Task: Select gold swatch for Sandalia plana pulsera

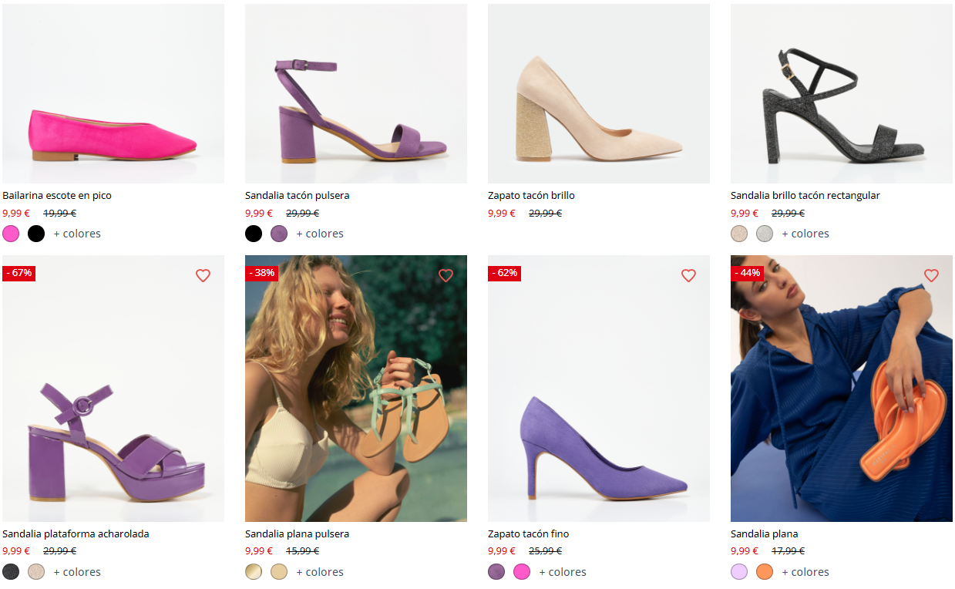Action: [x=254, y=572]
